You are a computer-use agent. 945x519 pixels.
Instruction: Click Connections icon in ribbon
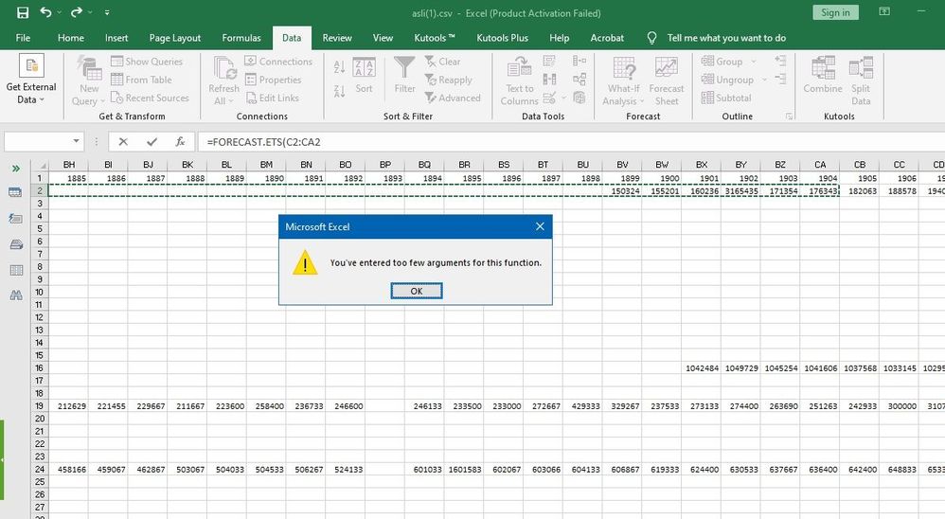coord(251,62)
